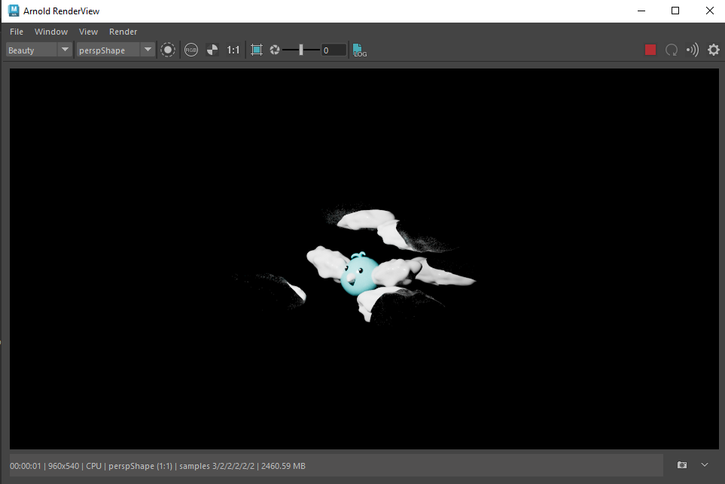The height and width of the screenshot is (484, 725).
Task: Click the Arnold RenderView Maya icon
Action: (14, 11)
